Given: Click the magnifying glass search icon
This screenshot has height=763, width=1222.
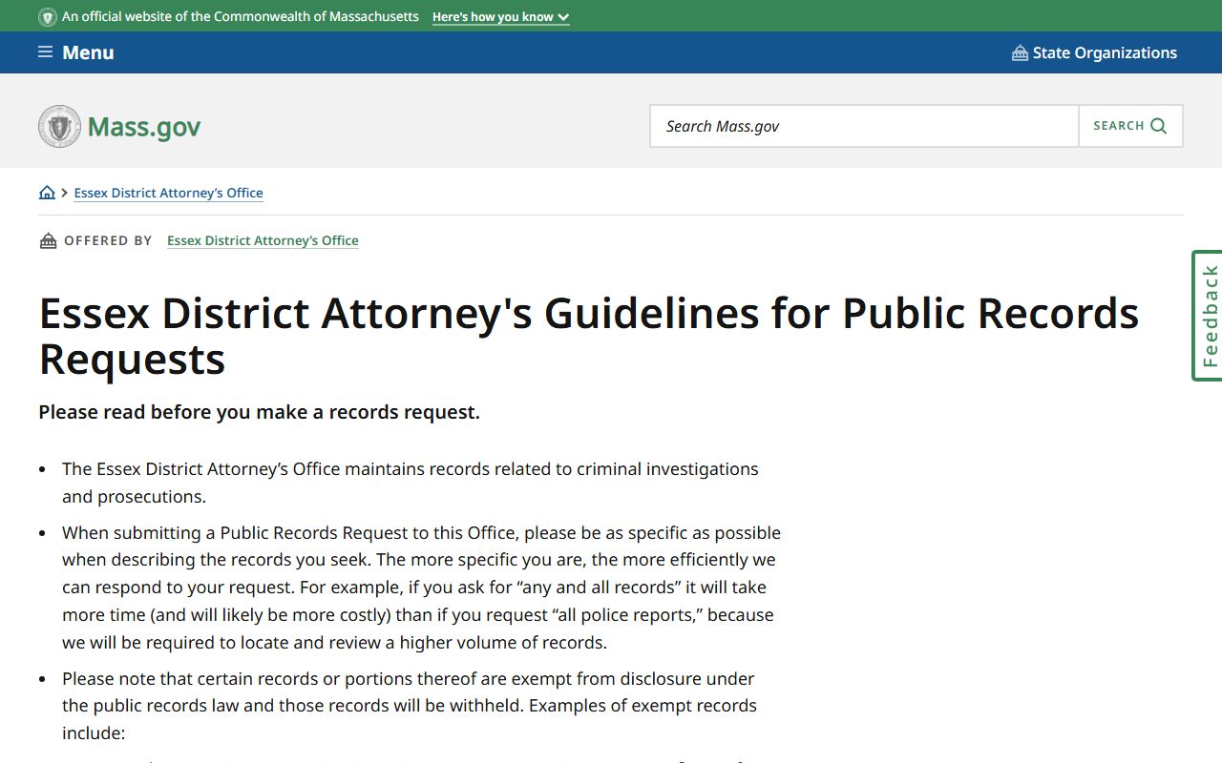Looking at the screenshot, I should point(1159,126).
